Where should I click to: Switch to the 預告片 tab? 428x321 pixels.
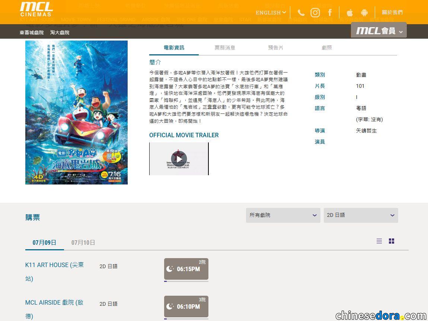pyautogui.click(x=275, y=48)
